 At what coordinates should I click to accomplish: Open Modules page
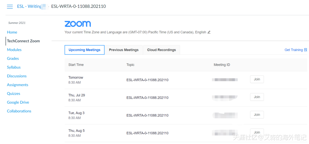(14, 50)
